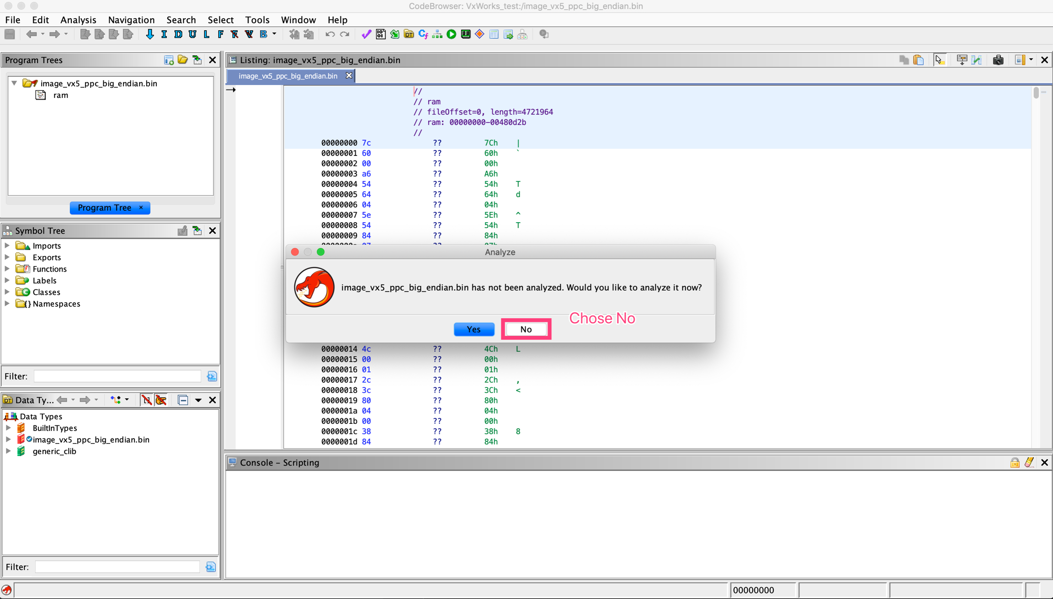
Task: Click Yes to analyze the binary
Action: 474,329
